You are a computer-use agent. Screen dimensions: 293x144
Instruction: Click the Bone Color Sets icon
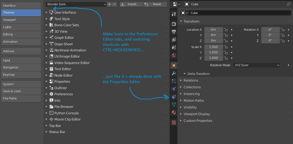click(x=51, y=25)
